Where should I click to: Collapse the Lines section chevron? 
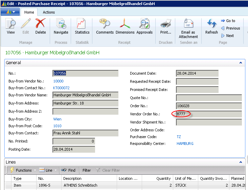241,163
